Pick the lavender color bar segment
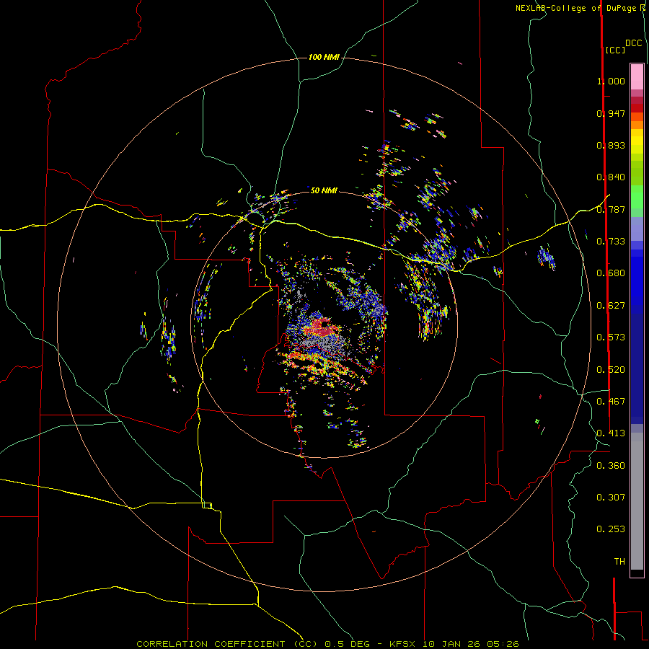The width and height of the screenshot is (649, 649). (x=637, y=229)
